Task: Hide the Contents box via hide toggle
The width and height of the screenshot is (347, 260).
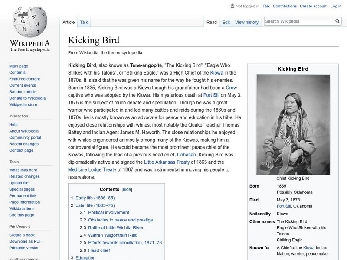Action: [127, 189]
